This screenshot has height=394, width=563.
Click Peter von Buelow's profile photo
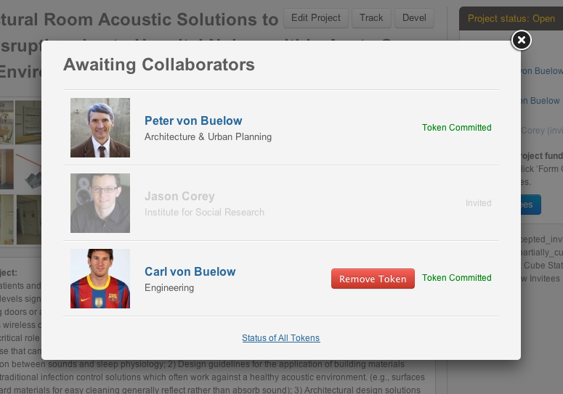[x=100, y=128]
